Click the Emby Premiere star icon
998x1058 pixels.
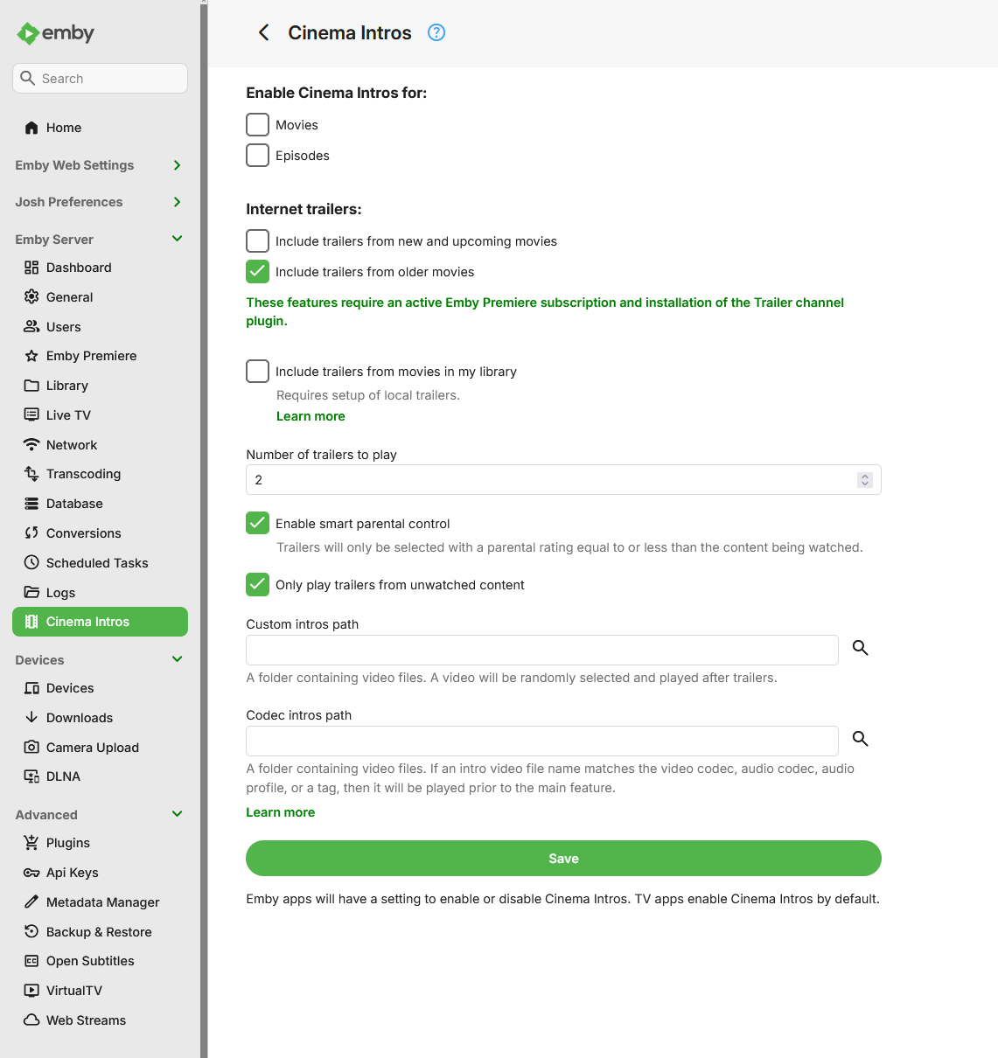31,356
